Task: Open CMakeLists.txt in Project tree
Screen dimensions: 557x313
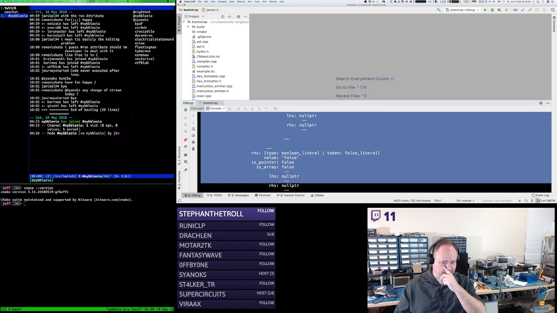Action: tap(208, 57)
